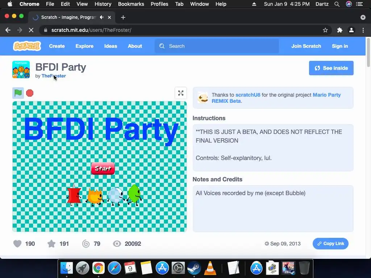This screenshot has width=371, height=278.
Task: Click the TheFroster project author thumbnail
Action: pyautogui.click(x=21, y=69)
